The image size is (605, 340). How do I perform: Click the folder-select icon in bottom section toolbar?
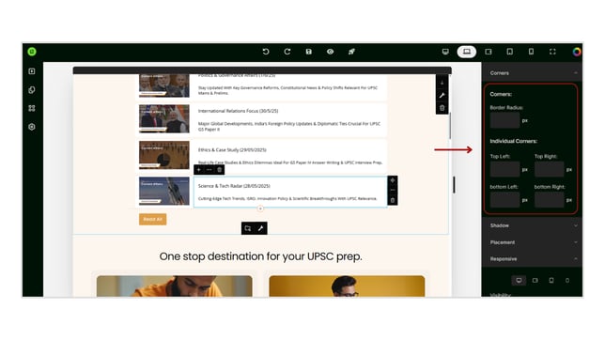[x=248, y=228]
